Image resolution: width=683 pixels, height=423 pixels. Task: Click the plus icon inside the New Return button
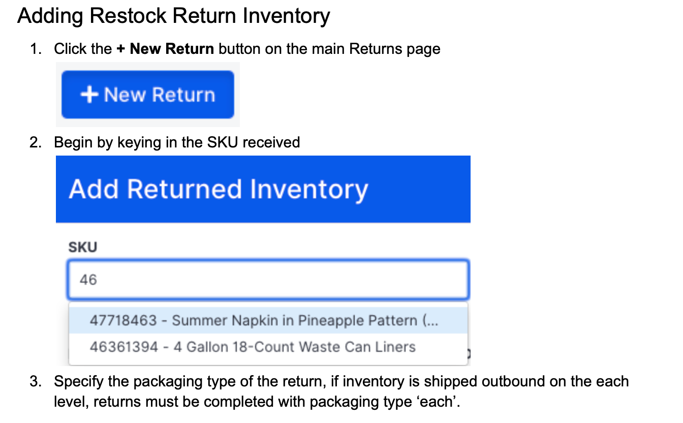click(x=90, y=94)
